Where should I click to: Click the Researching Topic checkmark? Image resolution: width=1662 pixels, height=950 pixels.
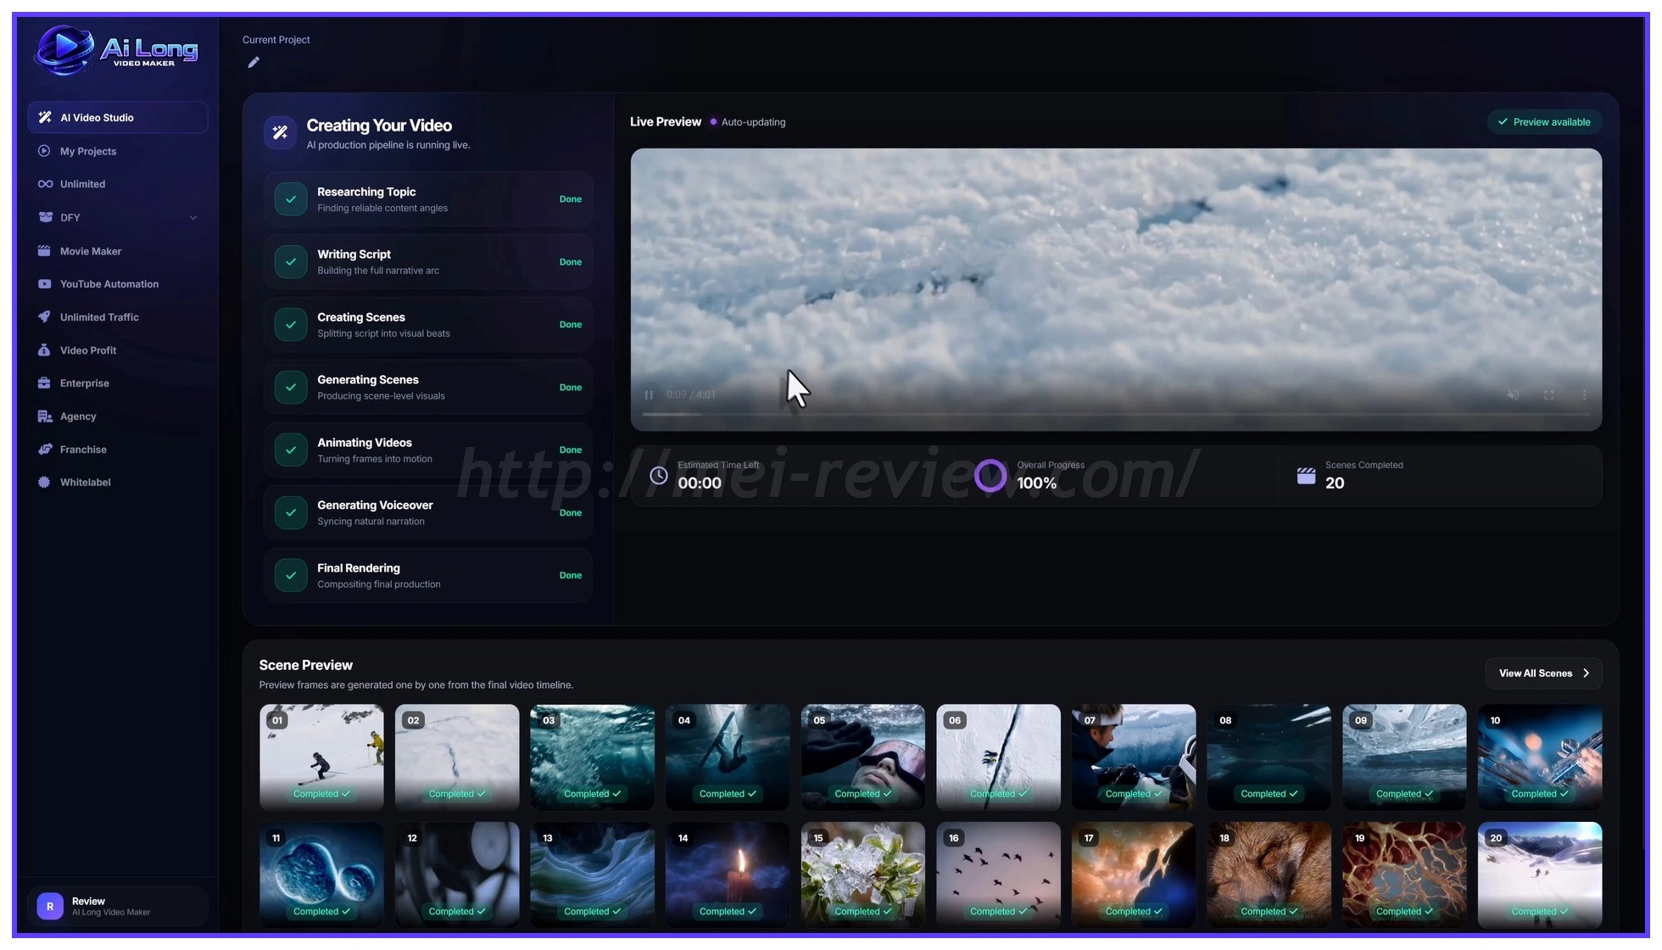pos(291,199)
